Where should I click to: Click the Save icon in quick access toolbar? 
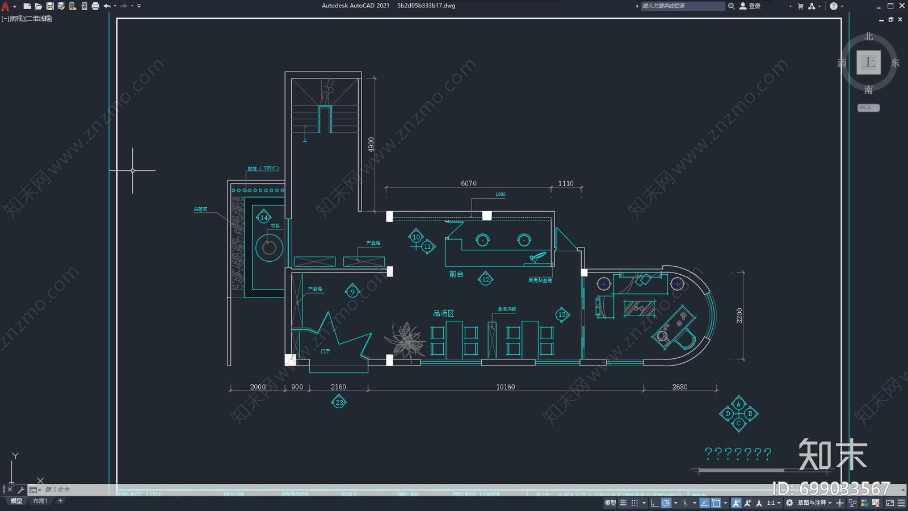click(x=50, y=6)
